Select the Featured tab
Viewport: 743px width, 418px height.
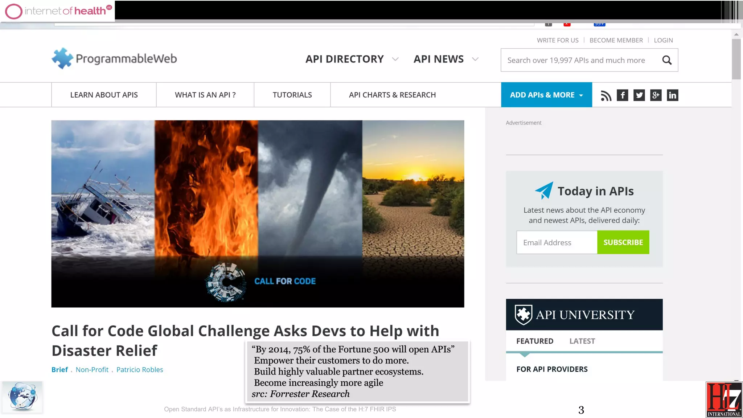[535, 341]
